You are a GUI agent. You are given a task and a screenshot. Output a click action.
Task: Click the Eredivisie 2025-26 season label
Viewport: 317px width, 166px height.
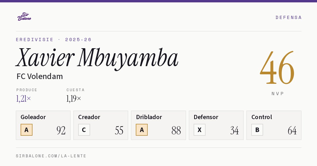click(54, 40)
